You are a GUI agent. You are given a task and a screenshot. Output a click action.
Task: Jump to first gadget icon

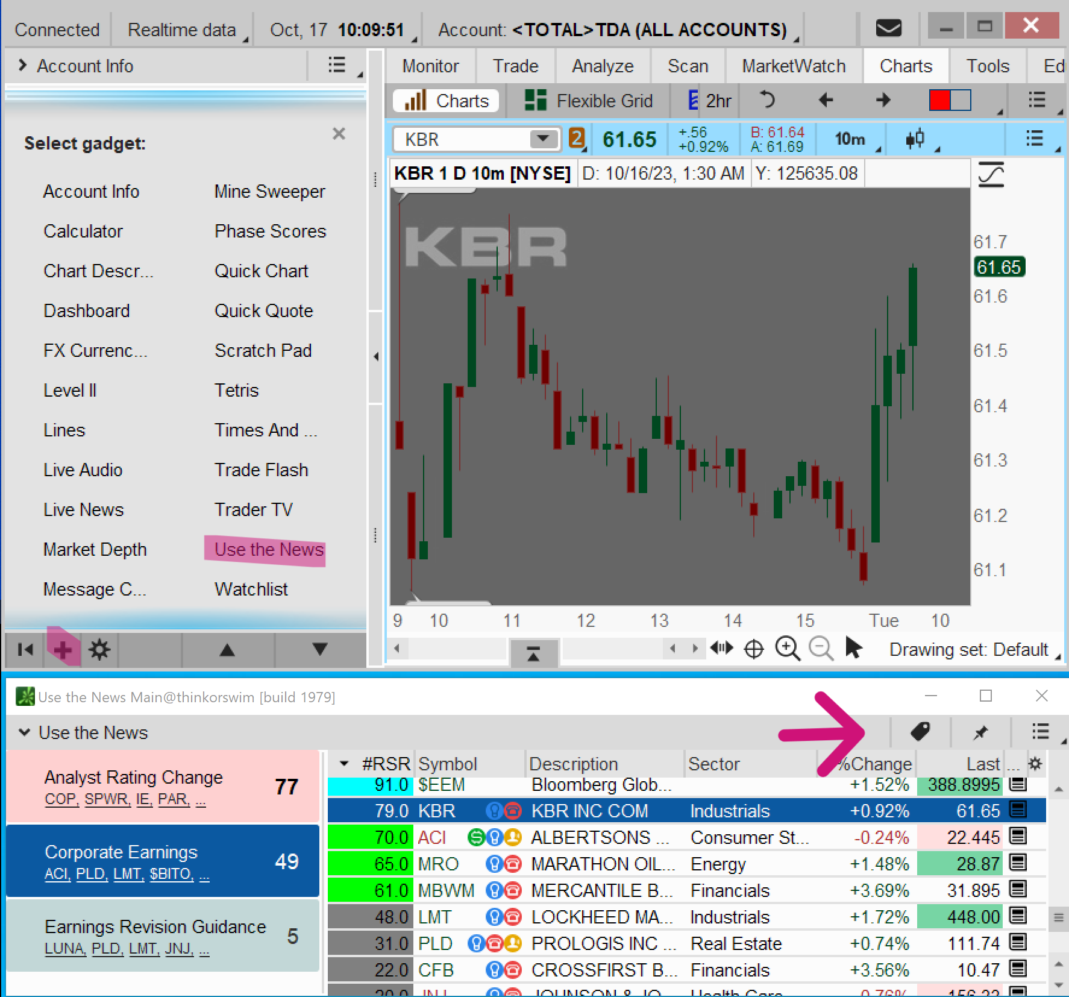(25, 649)
